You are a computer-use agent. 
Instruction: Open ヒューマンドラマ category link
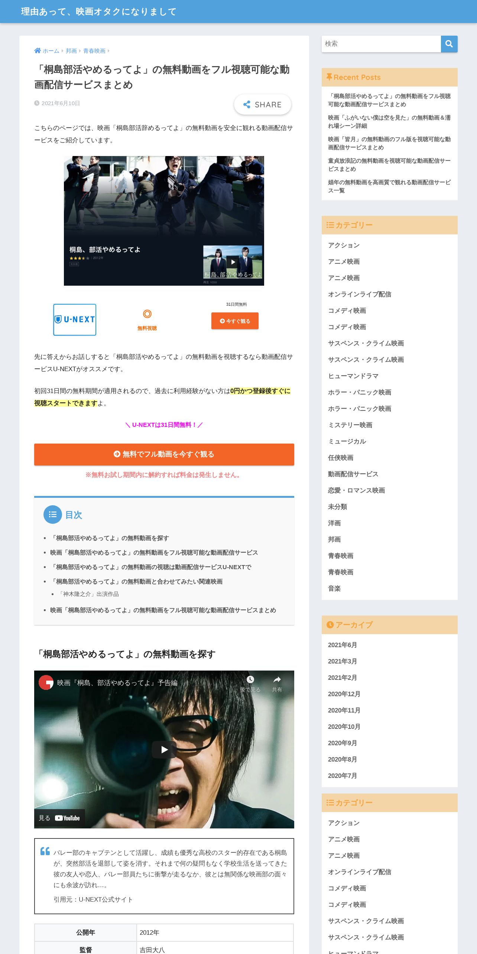pos(353,376)
